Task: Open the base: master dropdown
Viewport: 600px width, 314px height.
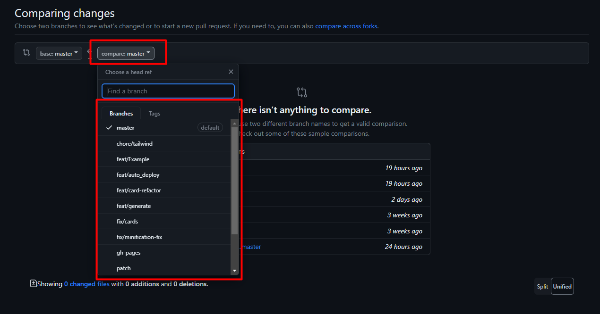Action: [x=59, y=54]
